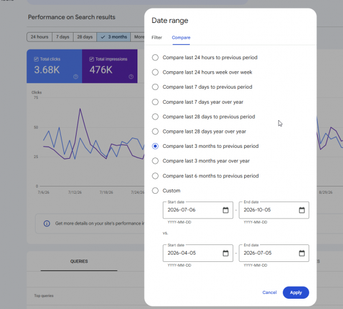Select Compare last 3 months year over year

tap(155, 161)
